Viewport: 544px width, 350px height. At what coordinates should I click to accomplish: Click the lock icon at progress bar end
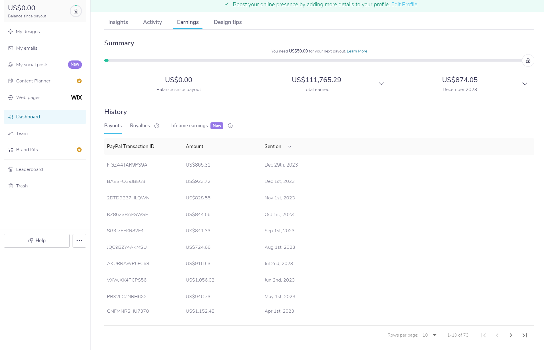tap(528, 60)
